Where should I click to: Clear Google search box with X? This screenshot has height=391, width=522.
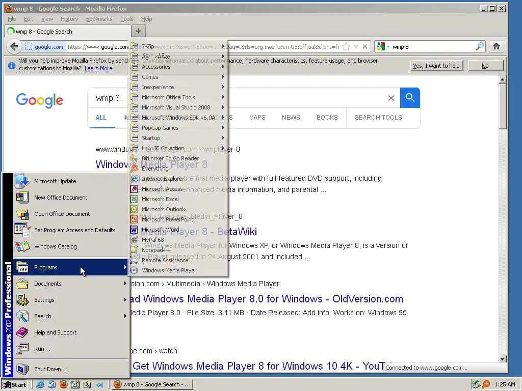(391, 98)
